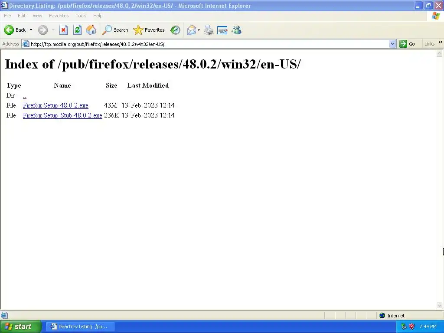This screenshot has width=444, height=333.
Task: Open the History clock icon
Action: [175, 30]
